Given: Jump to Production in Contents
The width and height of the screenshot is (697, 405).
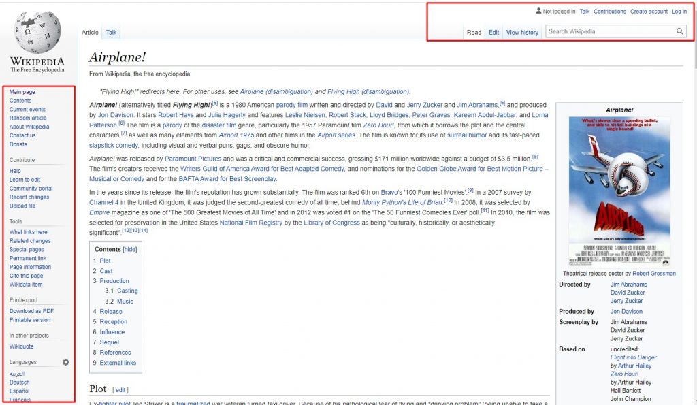Looking at the screenshot, I should pyautogui.click(x=114, y=281).
